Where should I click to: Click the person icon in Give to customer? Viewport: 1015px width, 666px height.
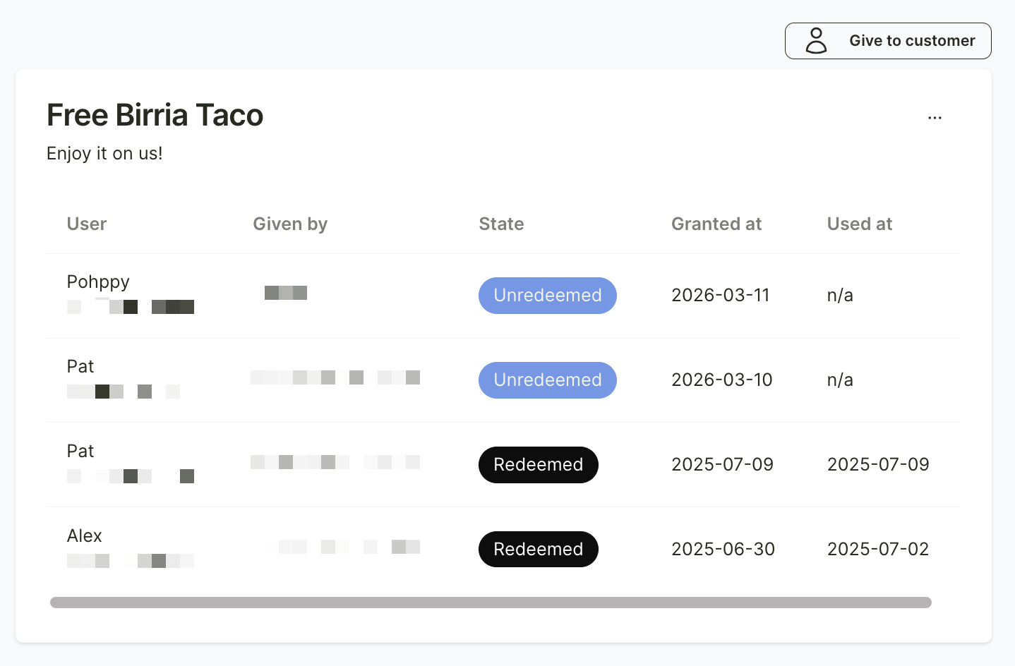(816, 41)
